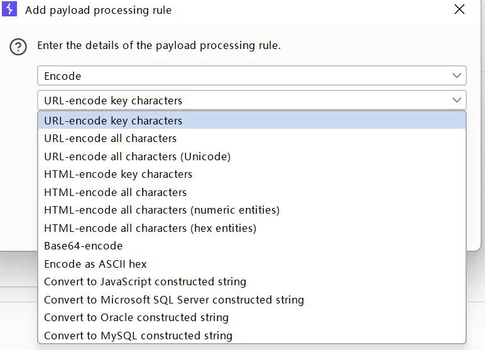This screenshot has height=350, width=485.
Task: Select the Base64-encode option
Action: point(84,246)
